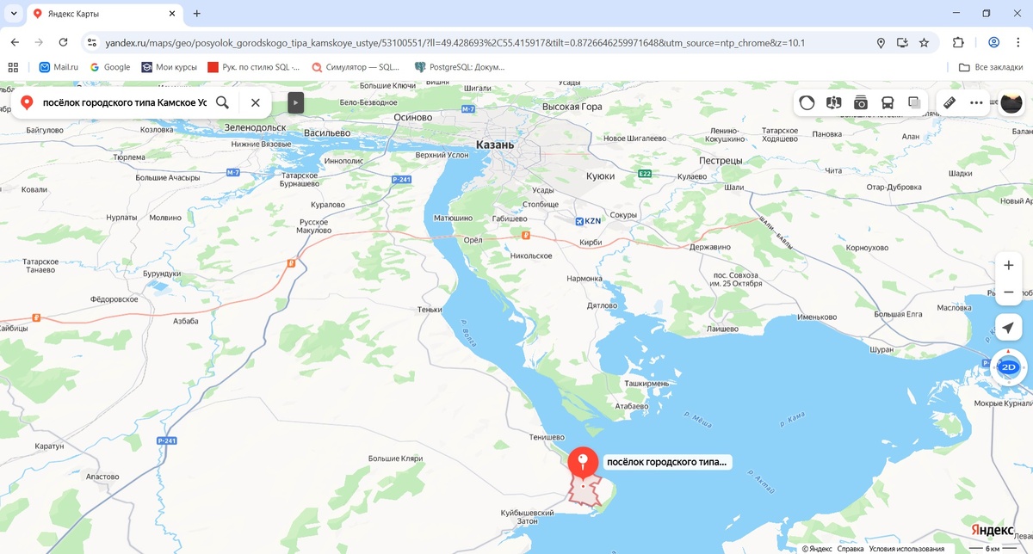Open Мои курсы bookmark
Screen dimensions: 1033x554
[x=170, y=66]
